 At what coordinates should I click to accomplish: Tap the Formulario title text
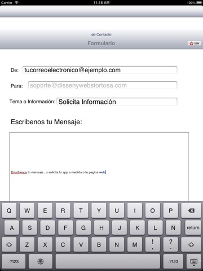pos(101,43)
